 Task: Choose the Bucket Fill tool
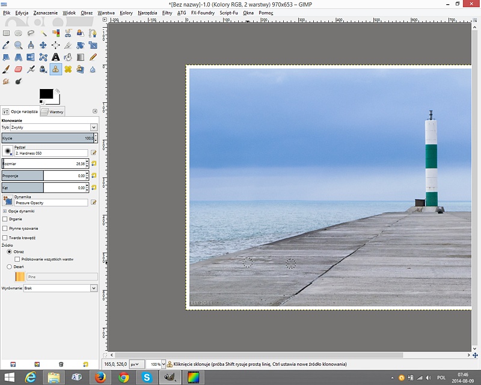click(68, 57)
